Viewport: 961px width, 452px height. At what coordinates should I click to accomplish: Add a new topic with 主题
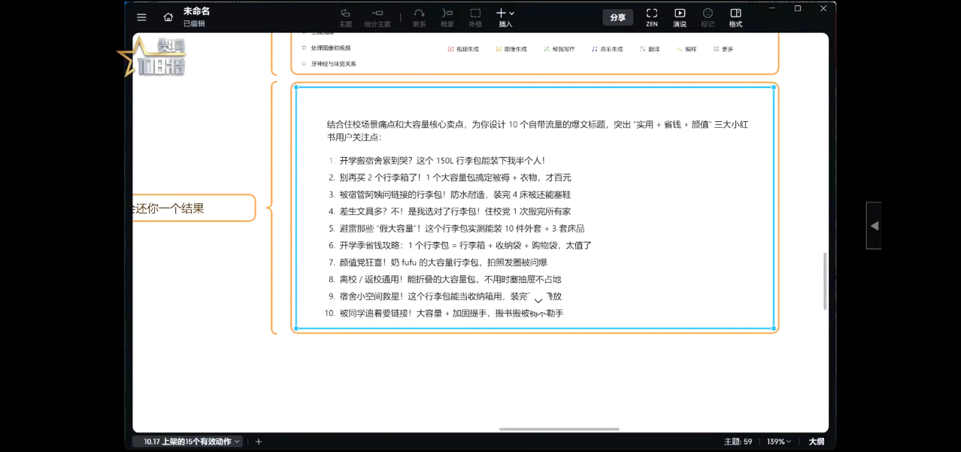(345, 17)
